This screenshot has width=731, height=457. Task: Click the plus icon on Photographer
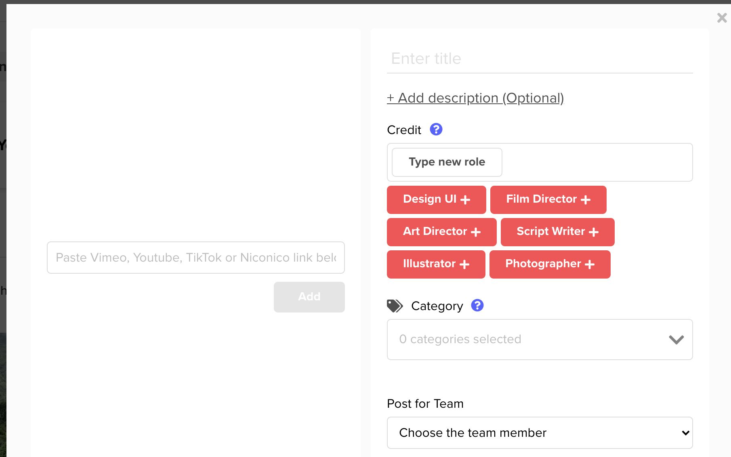click(x=590, y=264)
